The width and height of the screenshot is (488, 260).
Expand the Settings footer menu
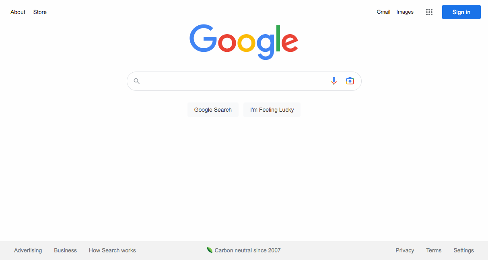[463, 250]
